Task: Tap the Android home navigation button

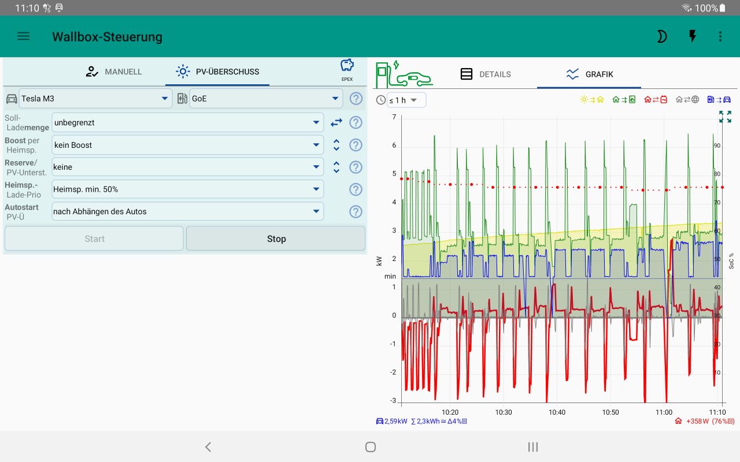Action: [x=371, y=446]
